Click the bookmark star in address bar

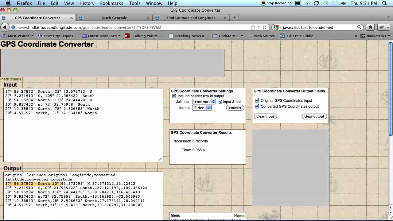pos(253,27)
